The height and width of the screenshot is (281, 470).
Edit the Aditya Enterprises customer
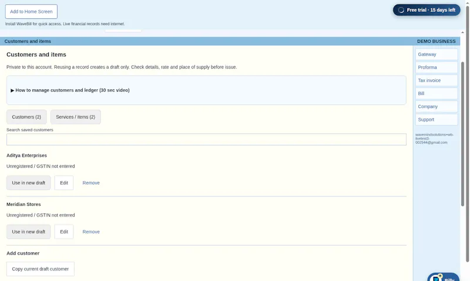coord(64,183)
